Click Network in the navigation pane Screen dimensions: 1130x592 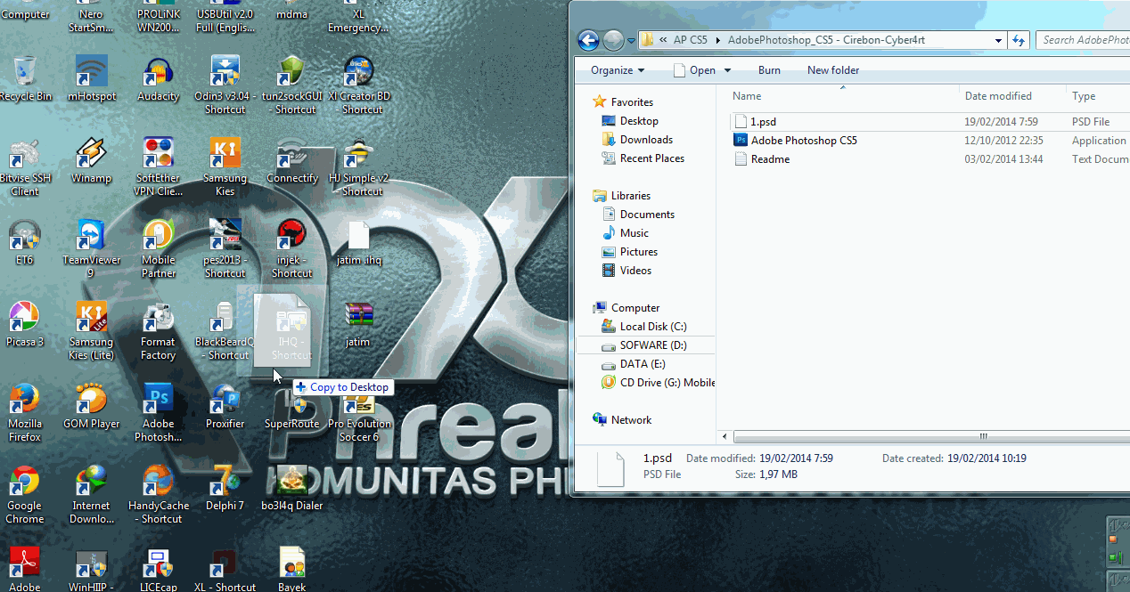point(631,420)
